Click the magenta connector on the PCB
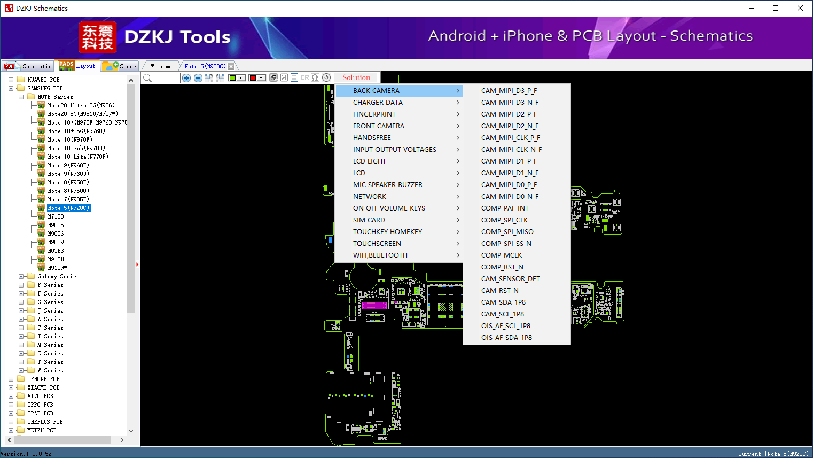This screenshot has height=458, width=813. point(374,305)
